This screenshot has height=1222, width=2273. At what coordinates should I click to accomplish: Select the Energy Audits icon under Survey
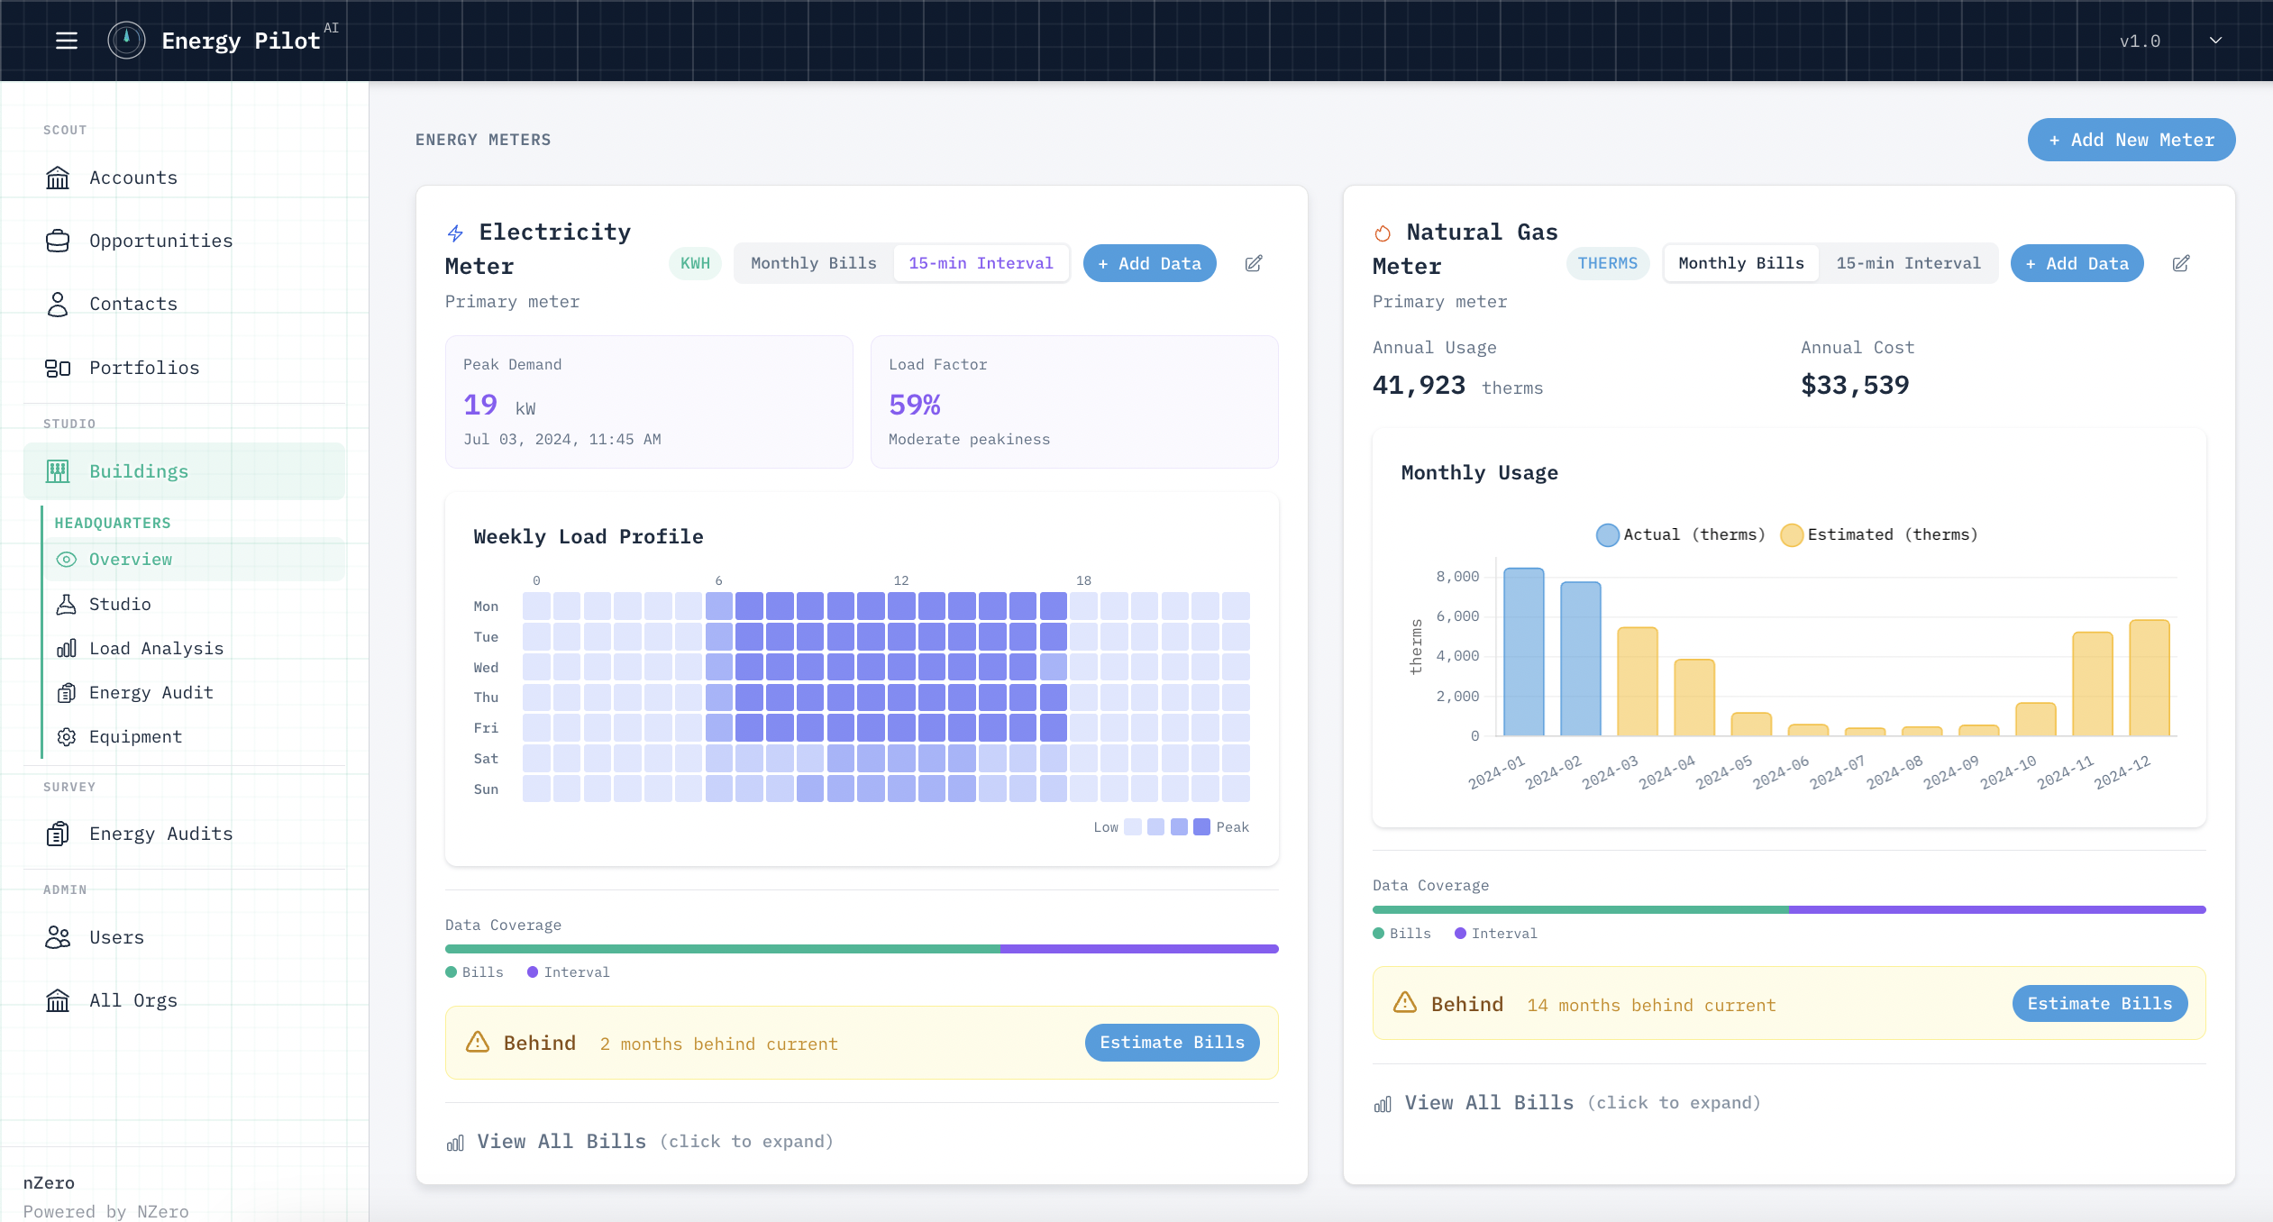coord(58,834)
